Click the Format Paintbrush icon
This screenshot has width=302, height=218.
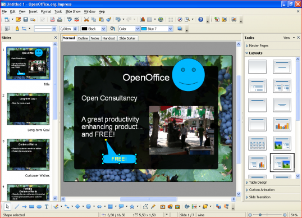(109, 19)
